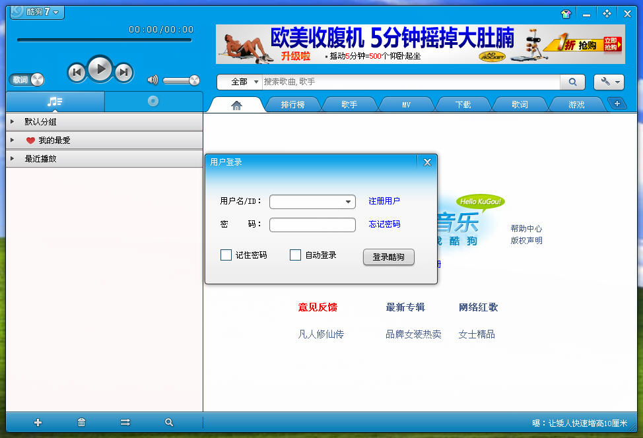
Task: Click the 注册用户 link
Action: [384, 201]
